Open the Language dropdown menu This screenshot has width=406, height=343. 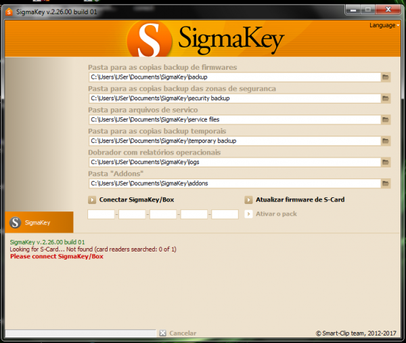[384, 25]
